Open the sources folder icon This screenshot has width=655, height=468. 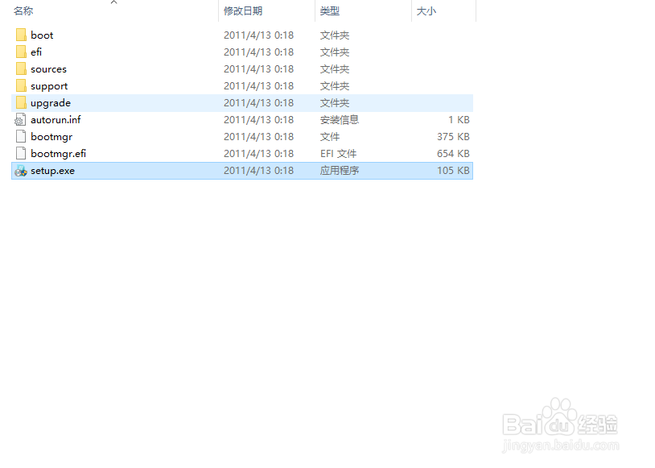[19, 68]
